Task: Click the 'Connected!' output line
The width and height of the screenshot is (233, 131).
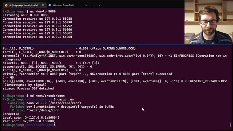Action: (x=12, y=114)
